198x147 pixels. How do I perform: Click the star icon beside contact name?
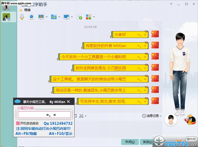pos(21,10)
